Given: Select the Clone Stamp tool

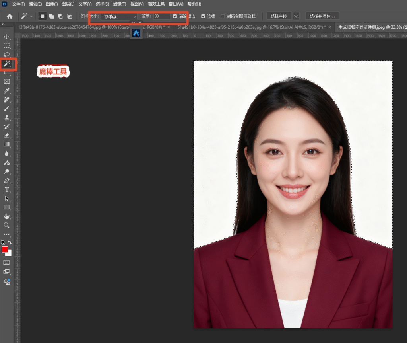Looking at the screenshot, I should pos(6,118).
